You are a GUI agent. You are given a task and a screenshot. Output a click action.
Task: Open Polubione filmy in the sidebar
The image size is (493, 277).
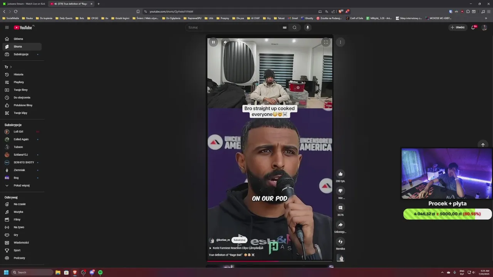click(x=22, y=105)
